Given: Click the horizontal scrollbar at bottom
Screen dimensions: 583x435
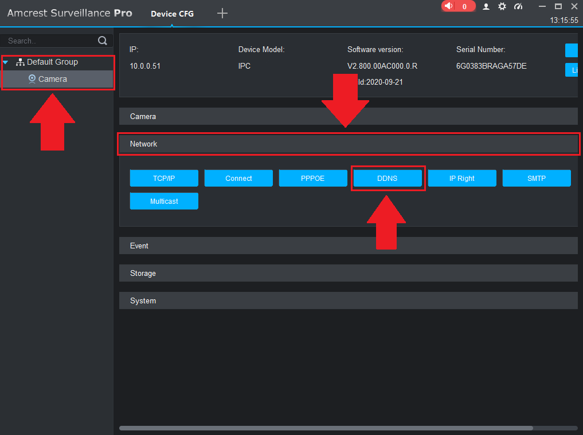Looking at the screenshot, I should pos(326,428).
